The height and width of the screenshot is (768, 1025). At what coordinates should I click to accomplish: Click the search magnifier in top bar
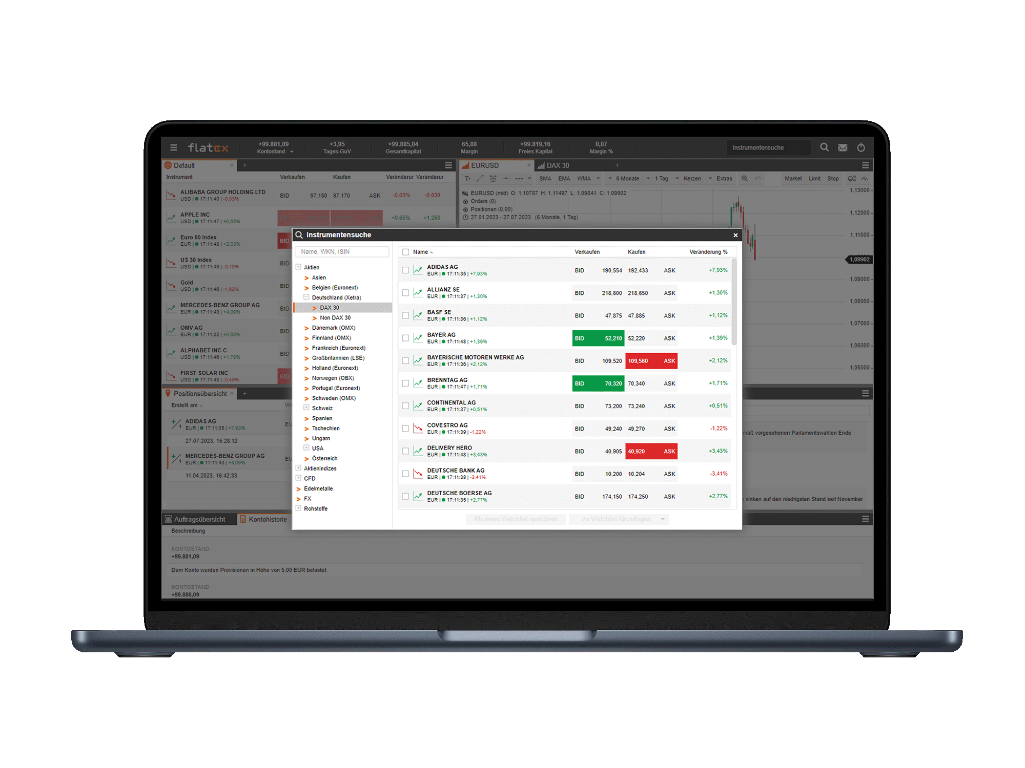824,147
